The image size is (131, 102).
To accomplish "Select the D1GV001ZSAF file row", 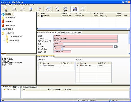I will click(x=56, y=65).
